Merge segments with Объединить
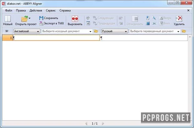This screenshot has height=128, width=194. [x=135, y=21]
